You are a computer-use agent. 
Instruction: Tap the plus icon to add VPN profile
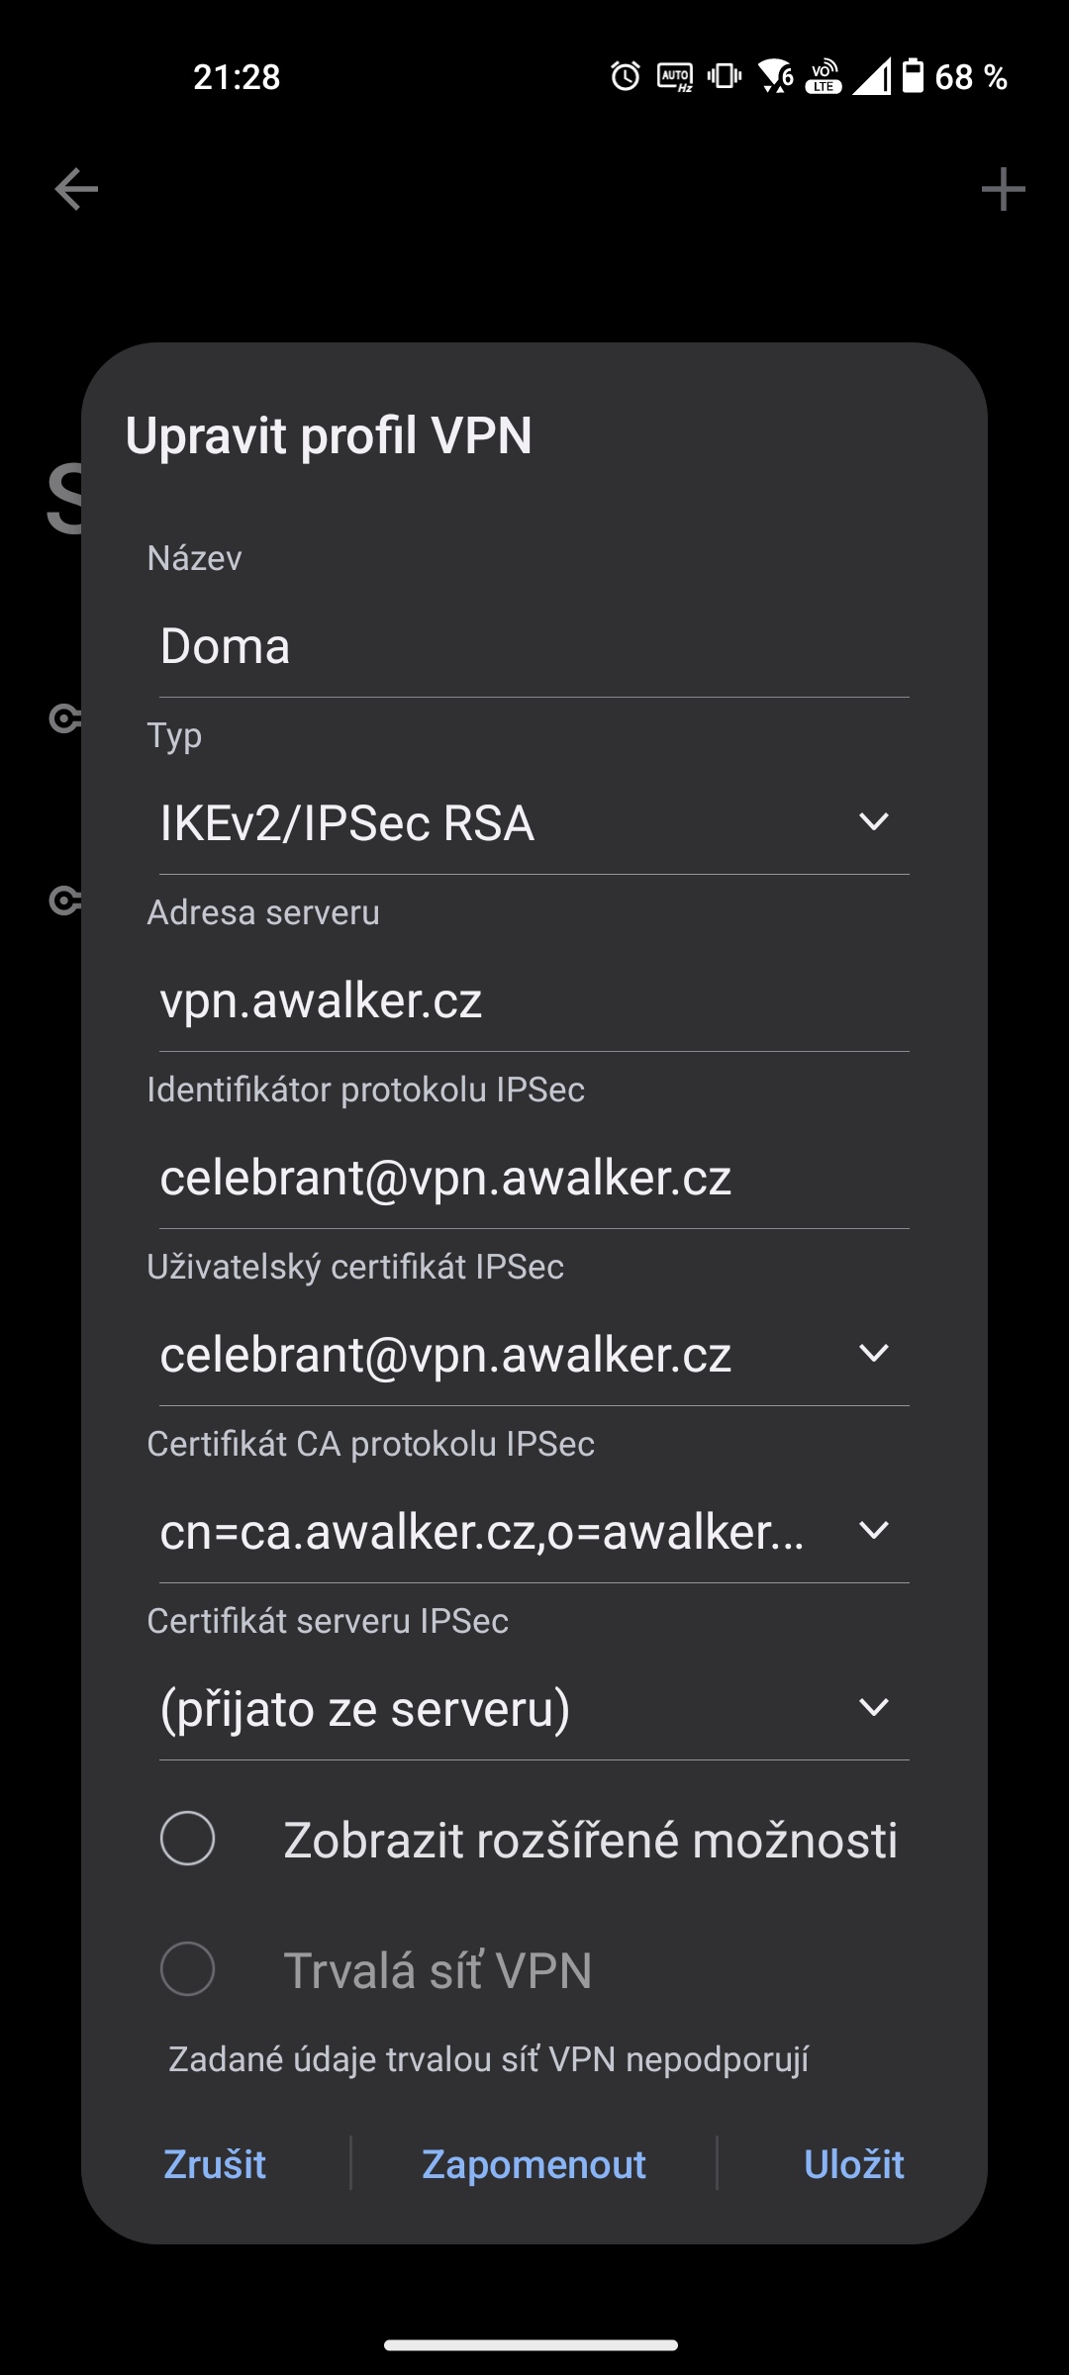(1003, 190)
